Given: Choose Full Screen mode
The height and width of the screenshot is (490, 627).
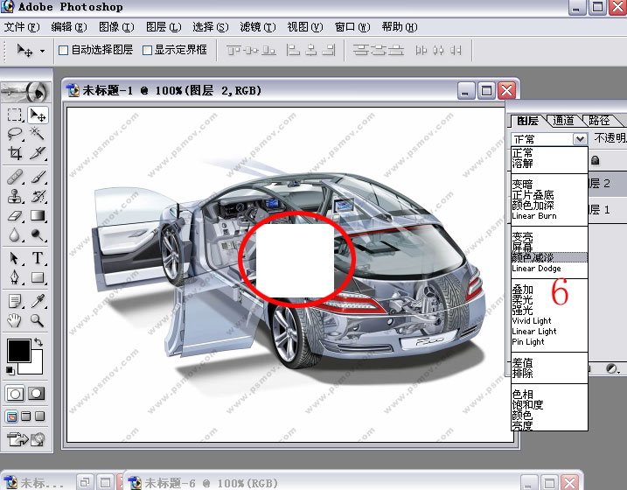Looking at the screenshot, I should [39, 416].
